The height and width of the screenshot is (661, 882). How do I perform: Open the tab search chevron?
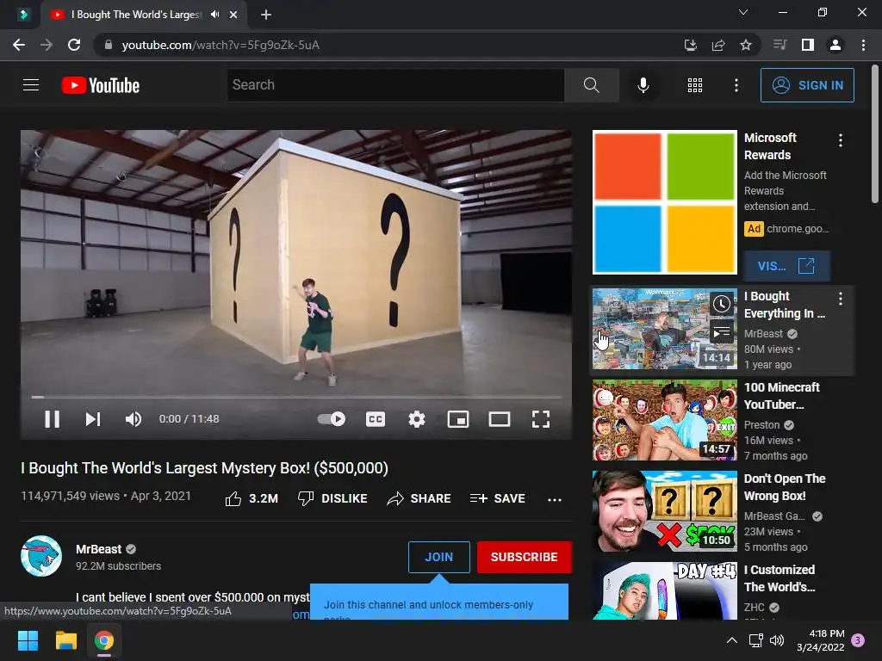click(x=743, y=12)
